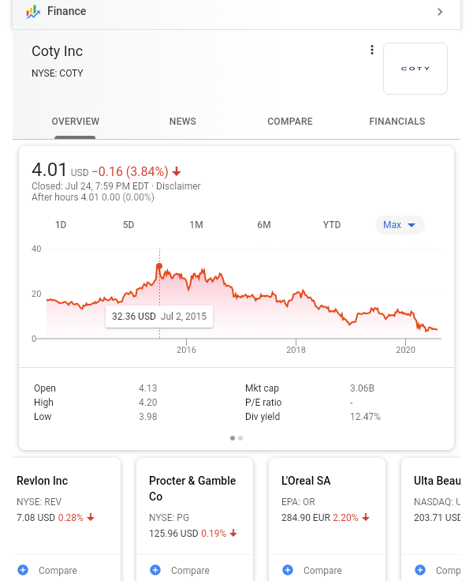Open the Disclaimer link
Screen dimensions: 473x581
(178, 186)
